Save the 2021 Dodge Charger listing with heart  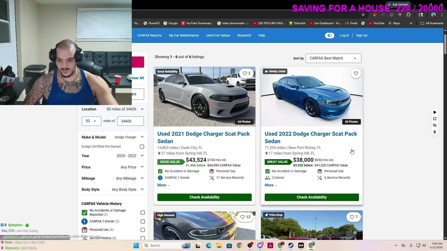point(247,73)
